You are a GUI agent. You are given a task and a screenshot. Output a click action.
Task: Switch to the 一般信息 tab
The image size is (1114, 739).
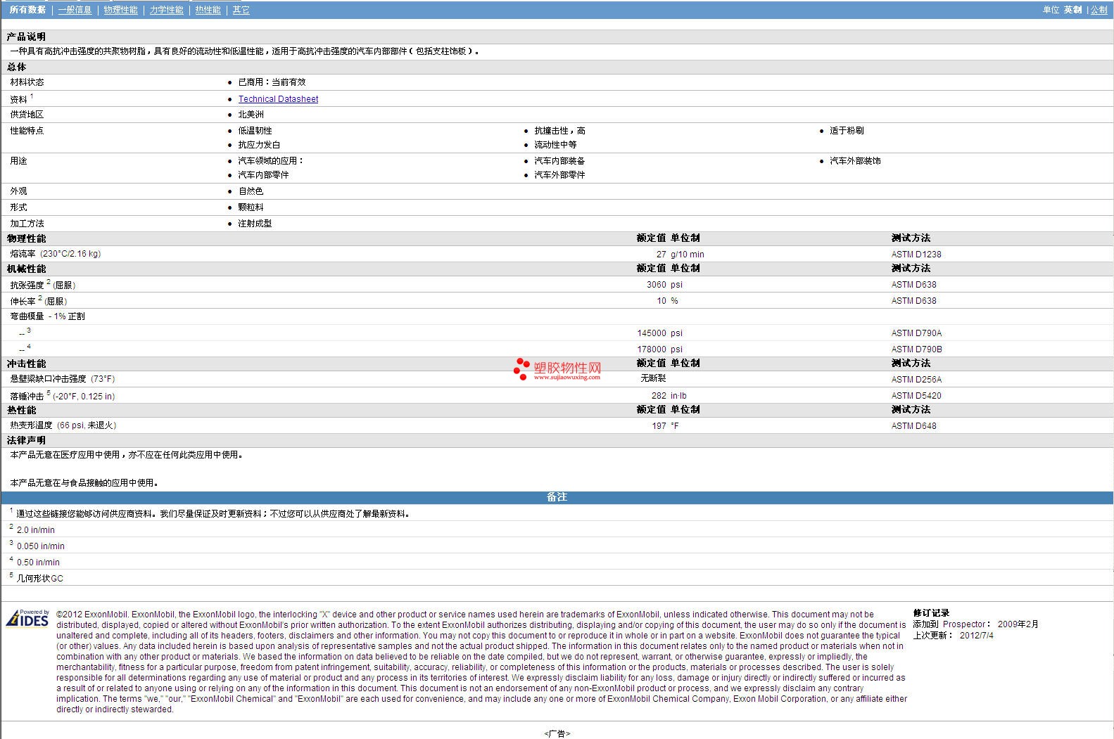pos(75,10)
